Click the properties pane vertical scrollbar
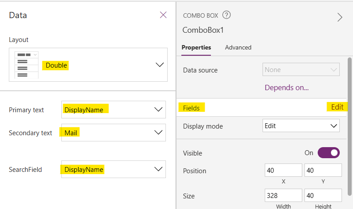353x209 pixels. tap(350, 124)
